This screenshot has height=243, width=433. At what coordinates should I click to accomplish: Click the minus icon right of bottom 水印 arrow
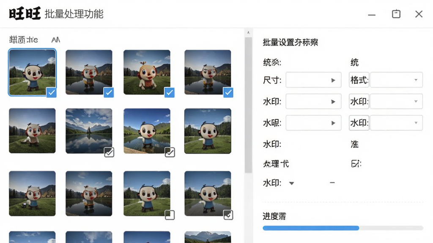[332, 182]
